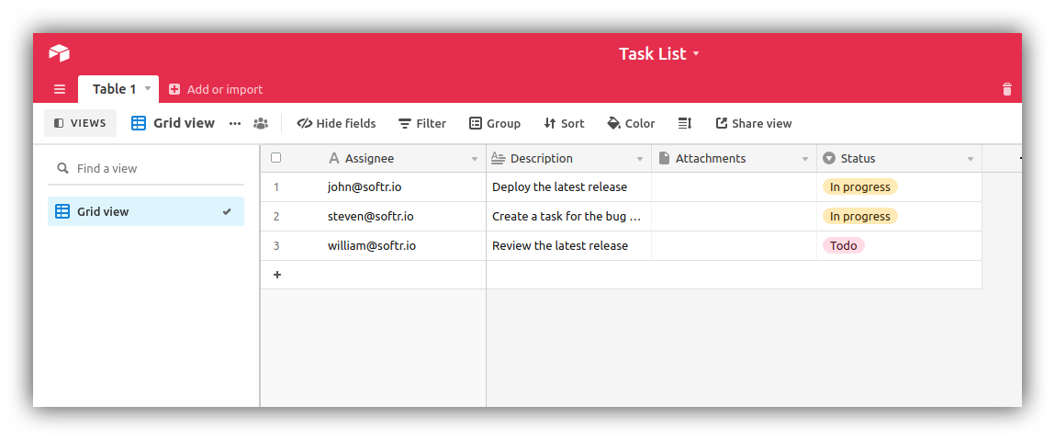Open the Sort option
1055x440 pixels.
[564, 123]
